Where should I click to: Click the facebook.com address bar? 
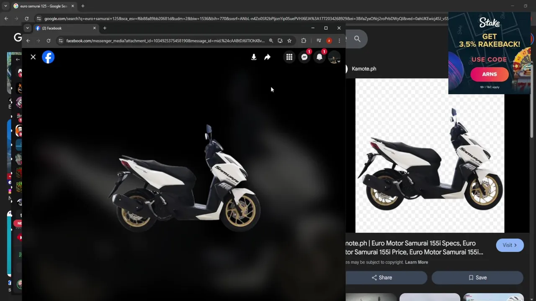[165, 41]
